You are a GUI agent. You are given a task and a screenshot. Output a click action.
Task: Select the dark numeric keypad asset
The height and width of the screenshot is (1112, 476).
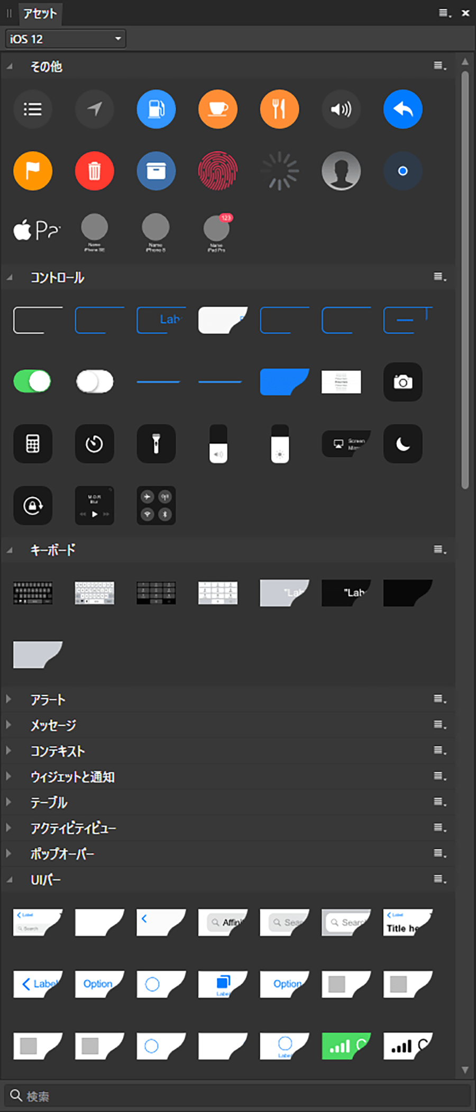(x=156, y=593)
